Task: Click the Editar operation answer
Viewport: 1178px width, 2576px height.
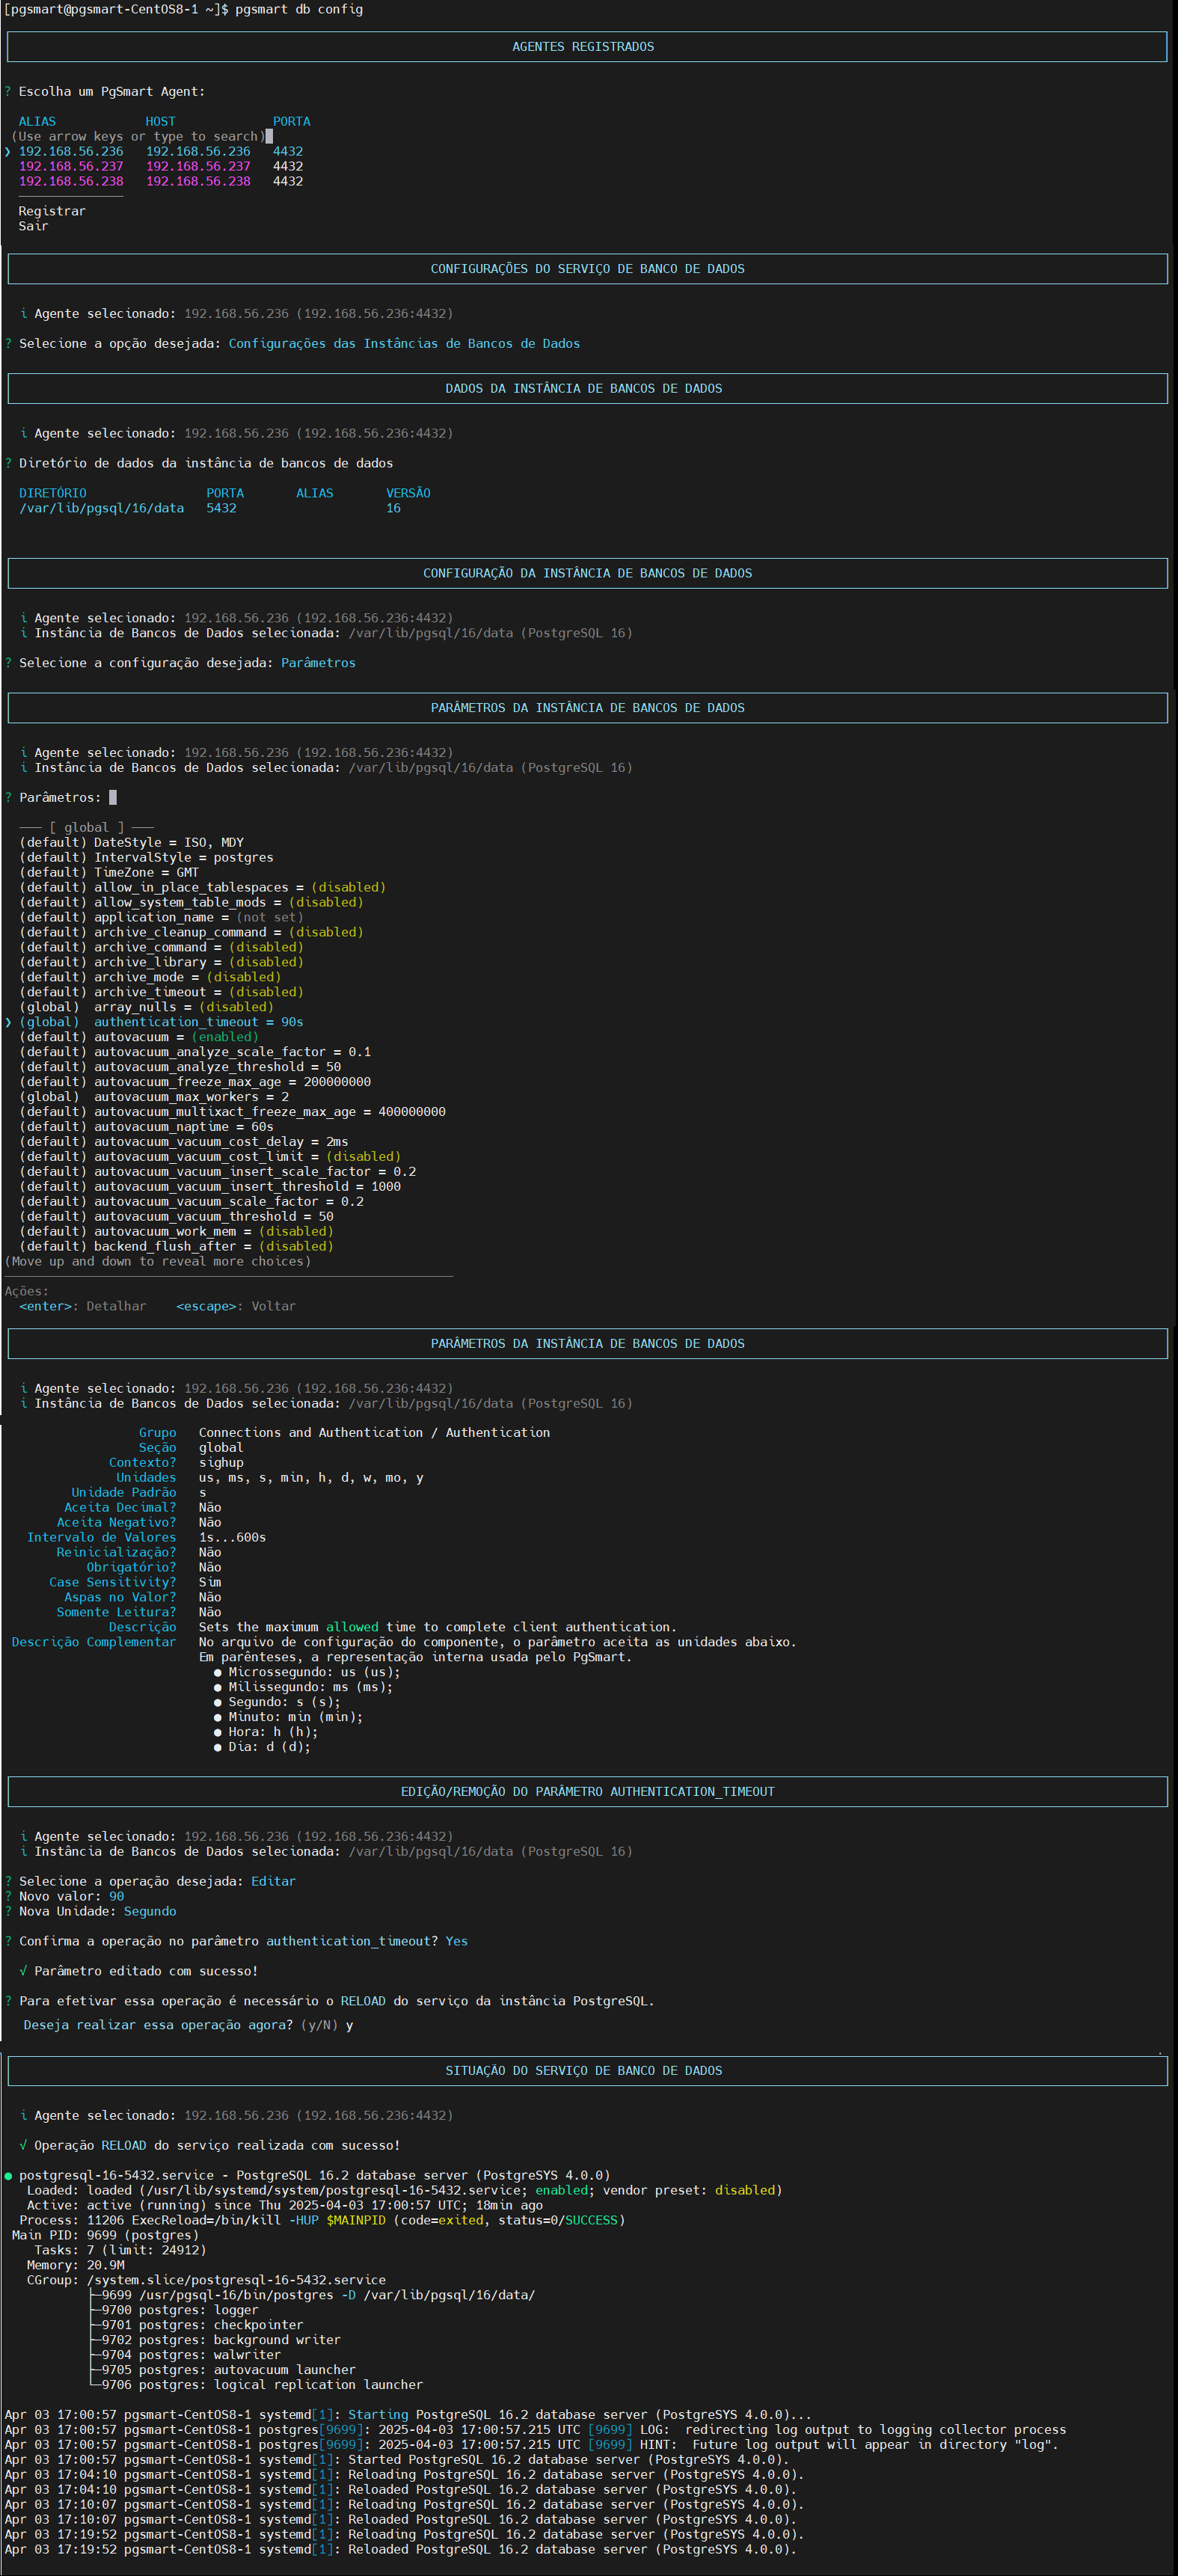Action: pos(273,1882)
